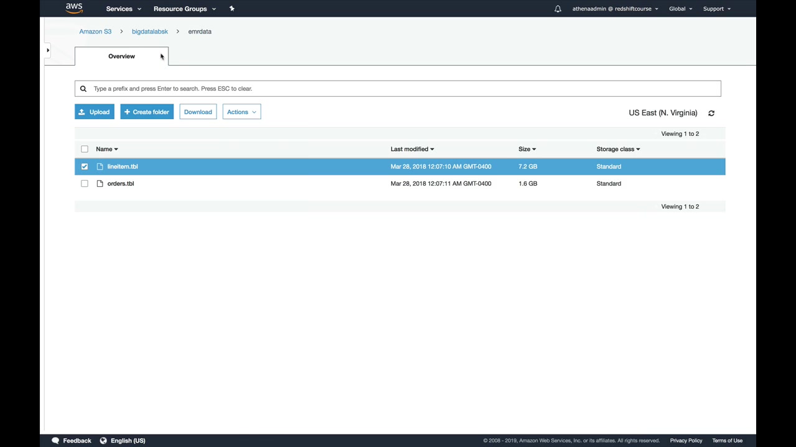The width and height of the screenshot is (796, 447).
Task: Sort by the Name column
Action: coord(107,149)
